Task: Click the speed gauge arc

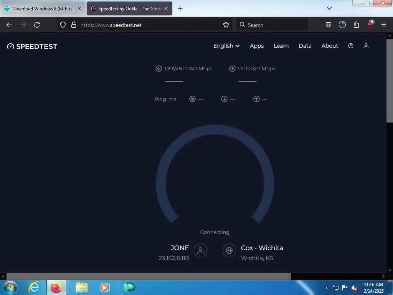Action: 215,130
